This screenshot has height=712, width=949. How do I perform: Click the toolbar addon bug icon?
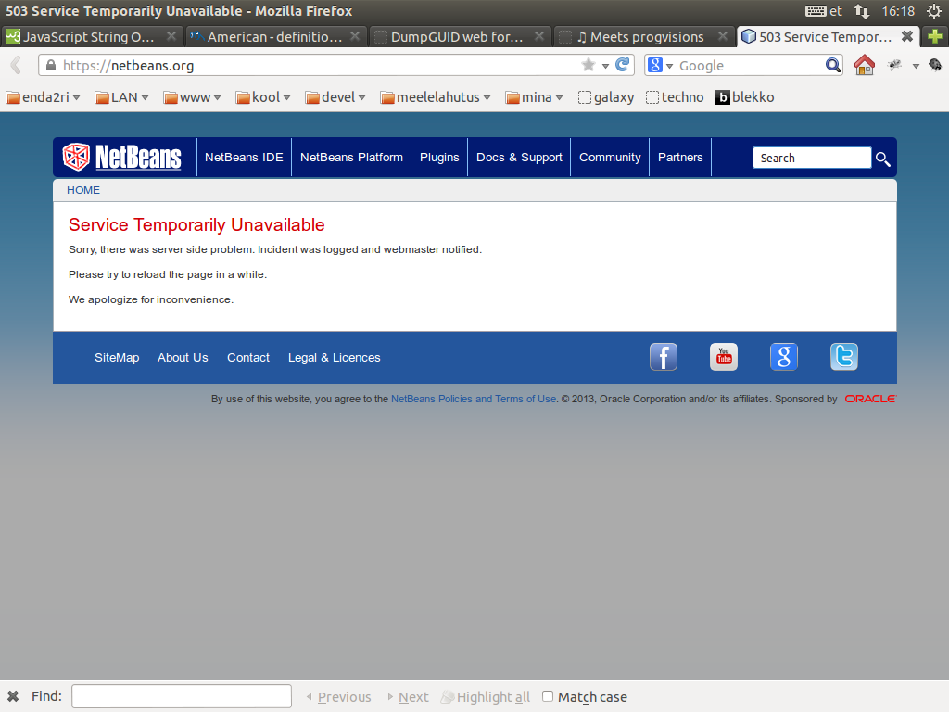point(894,65)
